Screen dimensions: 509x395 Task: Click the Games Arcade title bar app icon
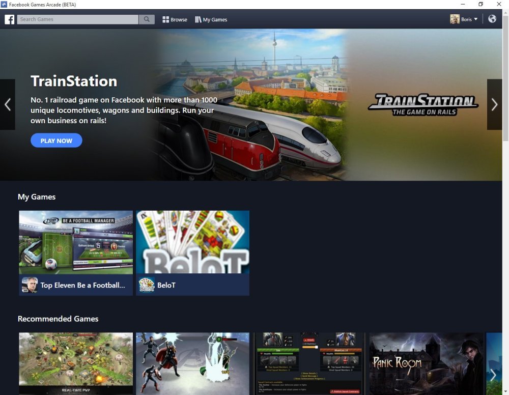pyautogui.click(x=4, y=4)
